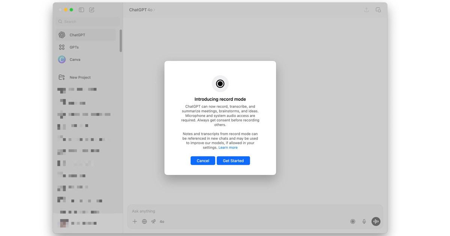Screen dimensions: 450x236
Task: Click the ChatGPT logo in sidebar
Action: [x=62, y=35]
